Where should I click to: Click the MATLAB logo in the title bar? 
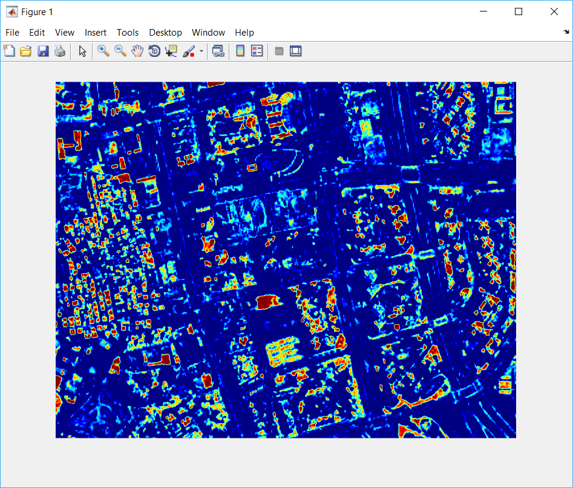11,12
